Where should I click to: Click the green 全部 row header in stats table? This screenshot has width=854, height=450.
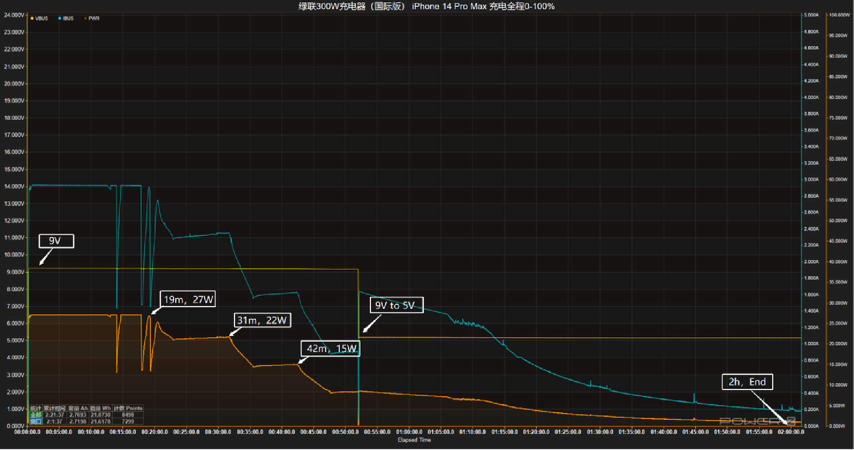click(x=36, y=415)
